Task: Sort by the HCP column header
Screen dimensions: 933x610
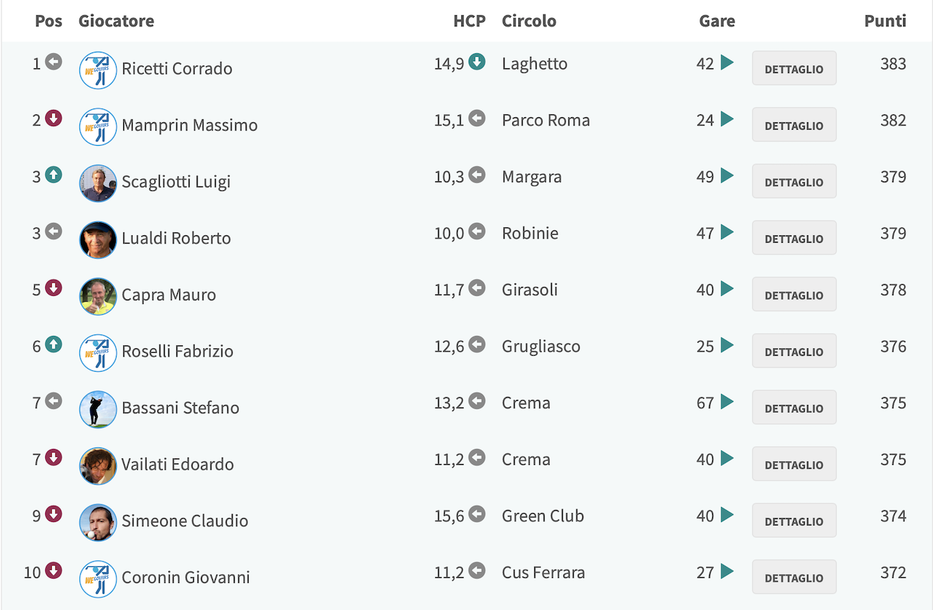Action: pyautogui.click(x=469, y=20)
